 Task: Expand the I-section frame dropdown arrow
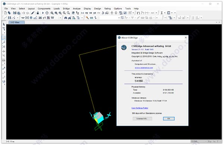point(165,13)
